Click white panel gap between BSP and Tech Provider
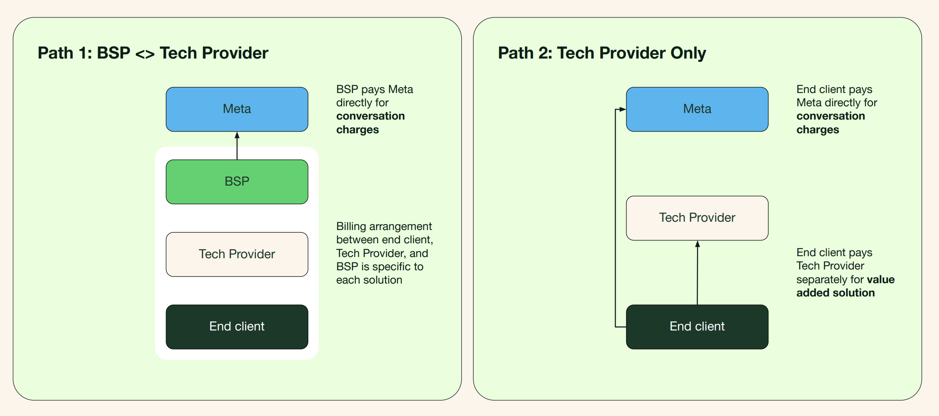The height and width of the screenshot is (416, 939). point(237,218)
